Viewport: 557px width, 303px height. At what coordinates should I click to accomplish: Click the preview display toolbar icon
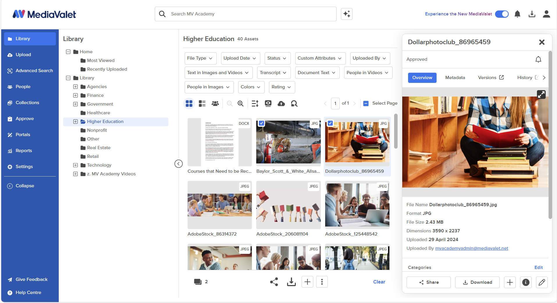[x=268, y=104]
